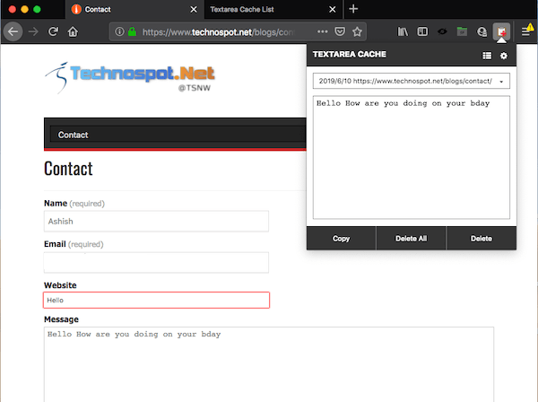Switch to the Contact tab
538x402 pixels.
(134, 9)
